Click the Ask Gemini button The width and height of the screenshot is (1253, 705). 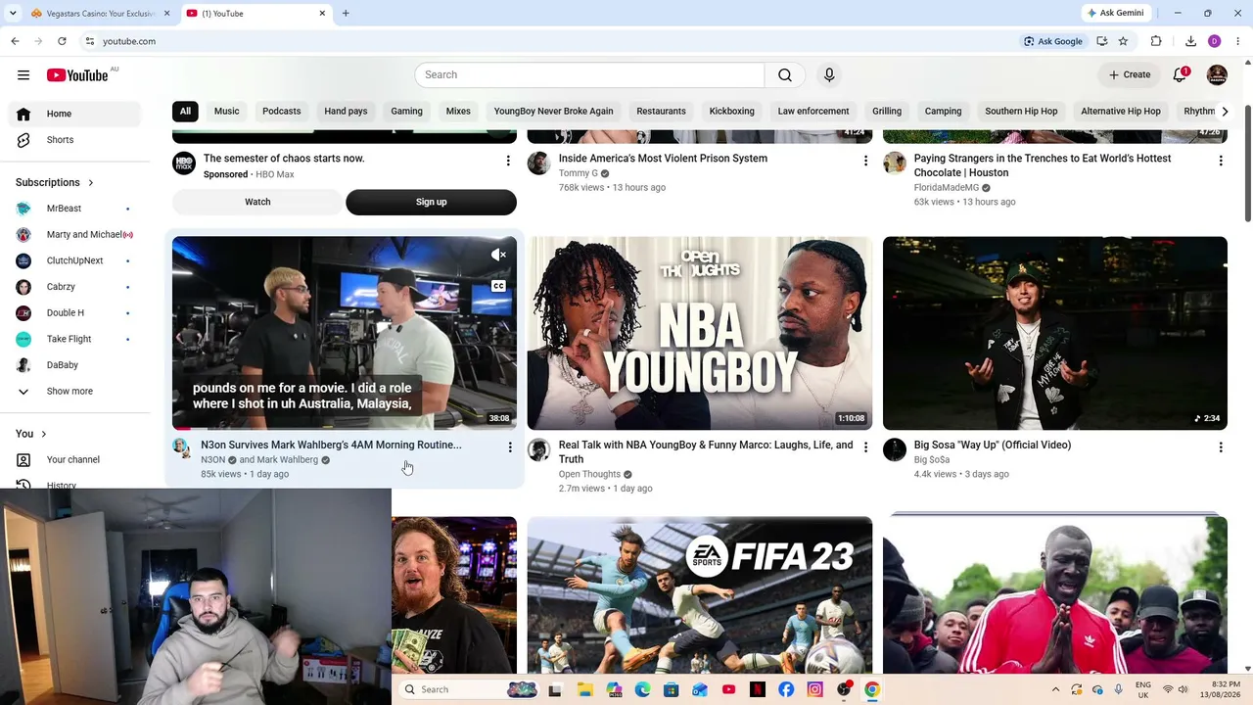coord(1115,14)
